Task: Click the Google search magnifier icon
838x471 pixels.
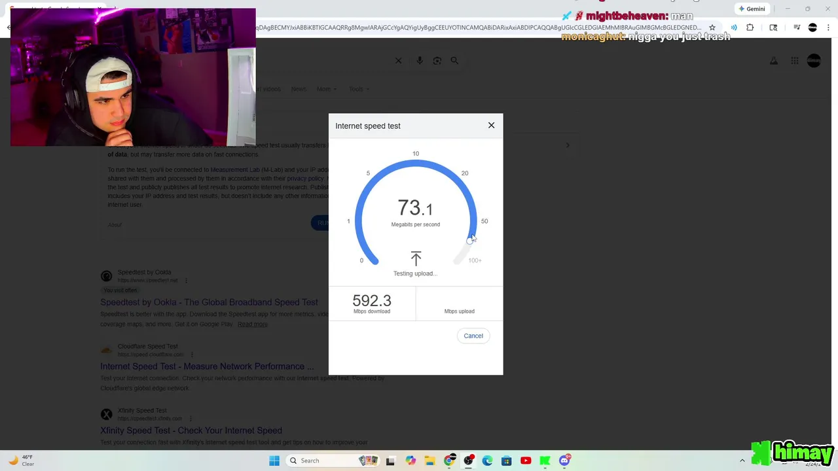Action: (454, 60)
